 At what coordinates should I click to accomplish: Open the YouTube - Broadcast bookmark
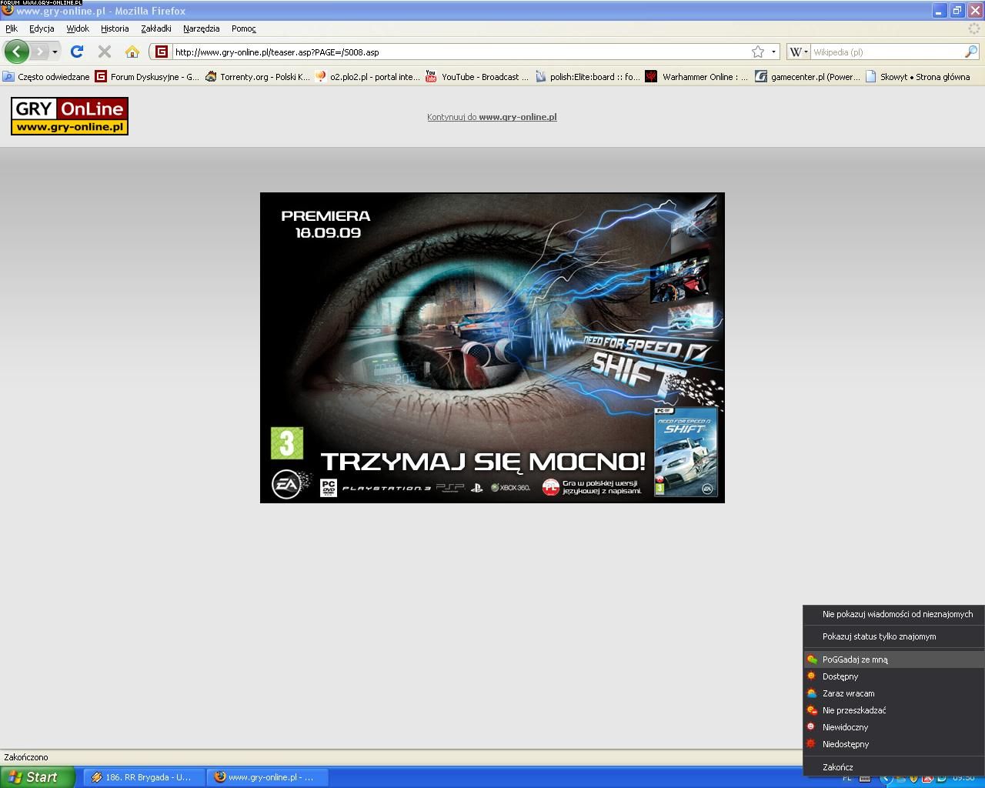(x=476, y=77)
